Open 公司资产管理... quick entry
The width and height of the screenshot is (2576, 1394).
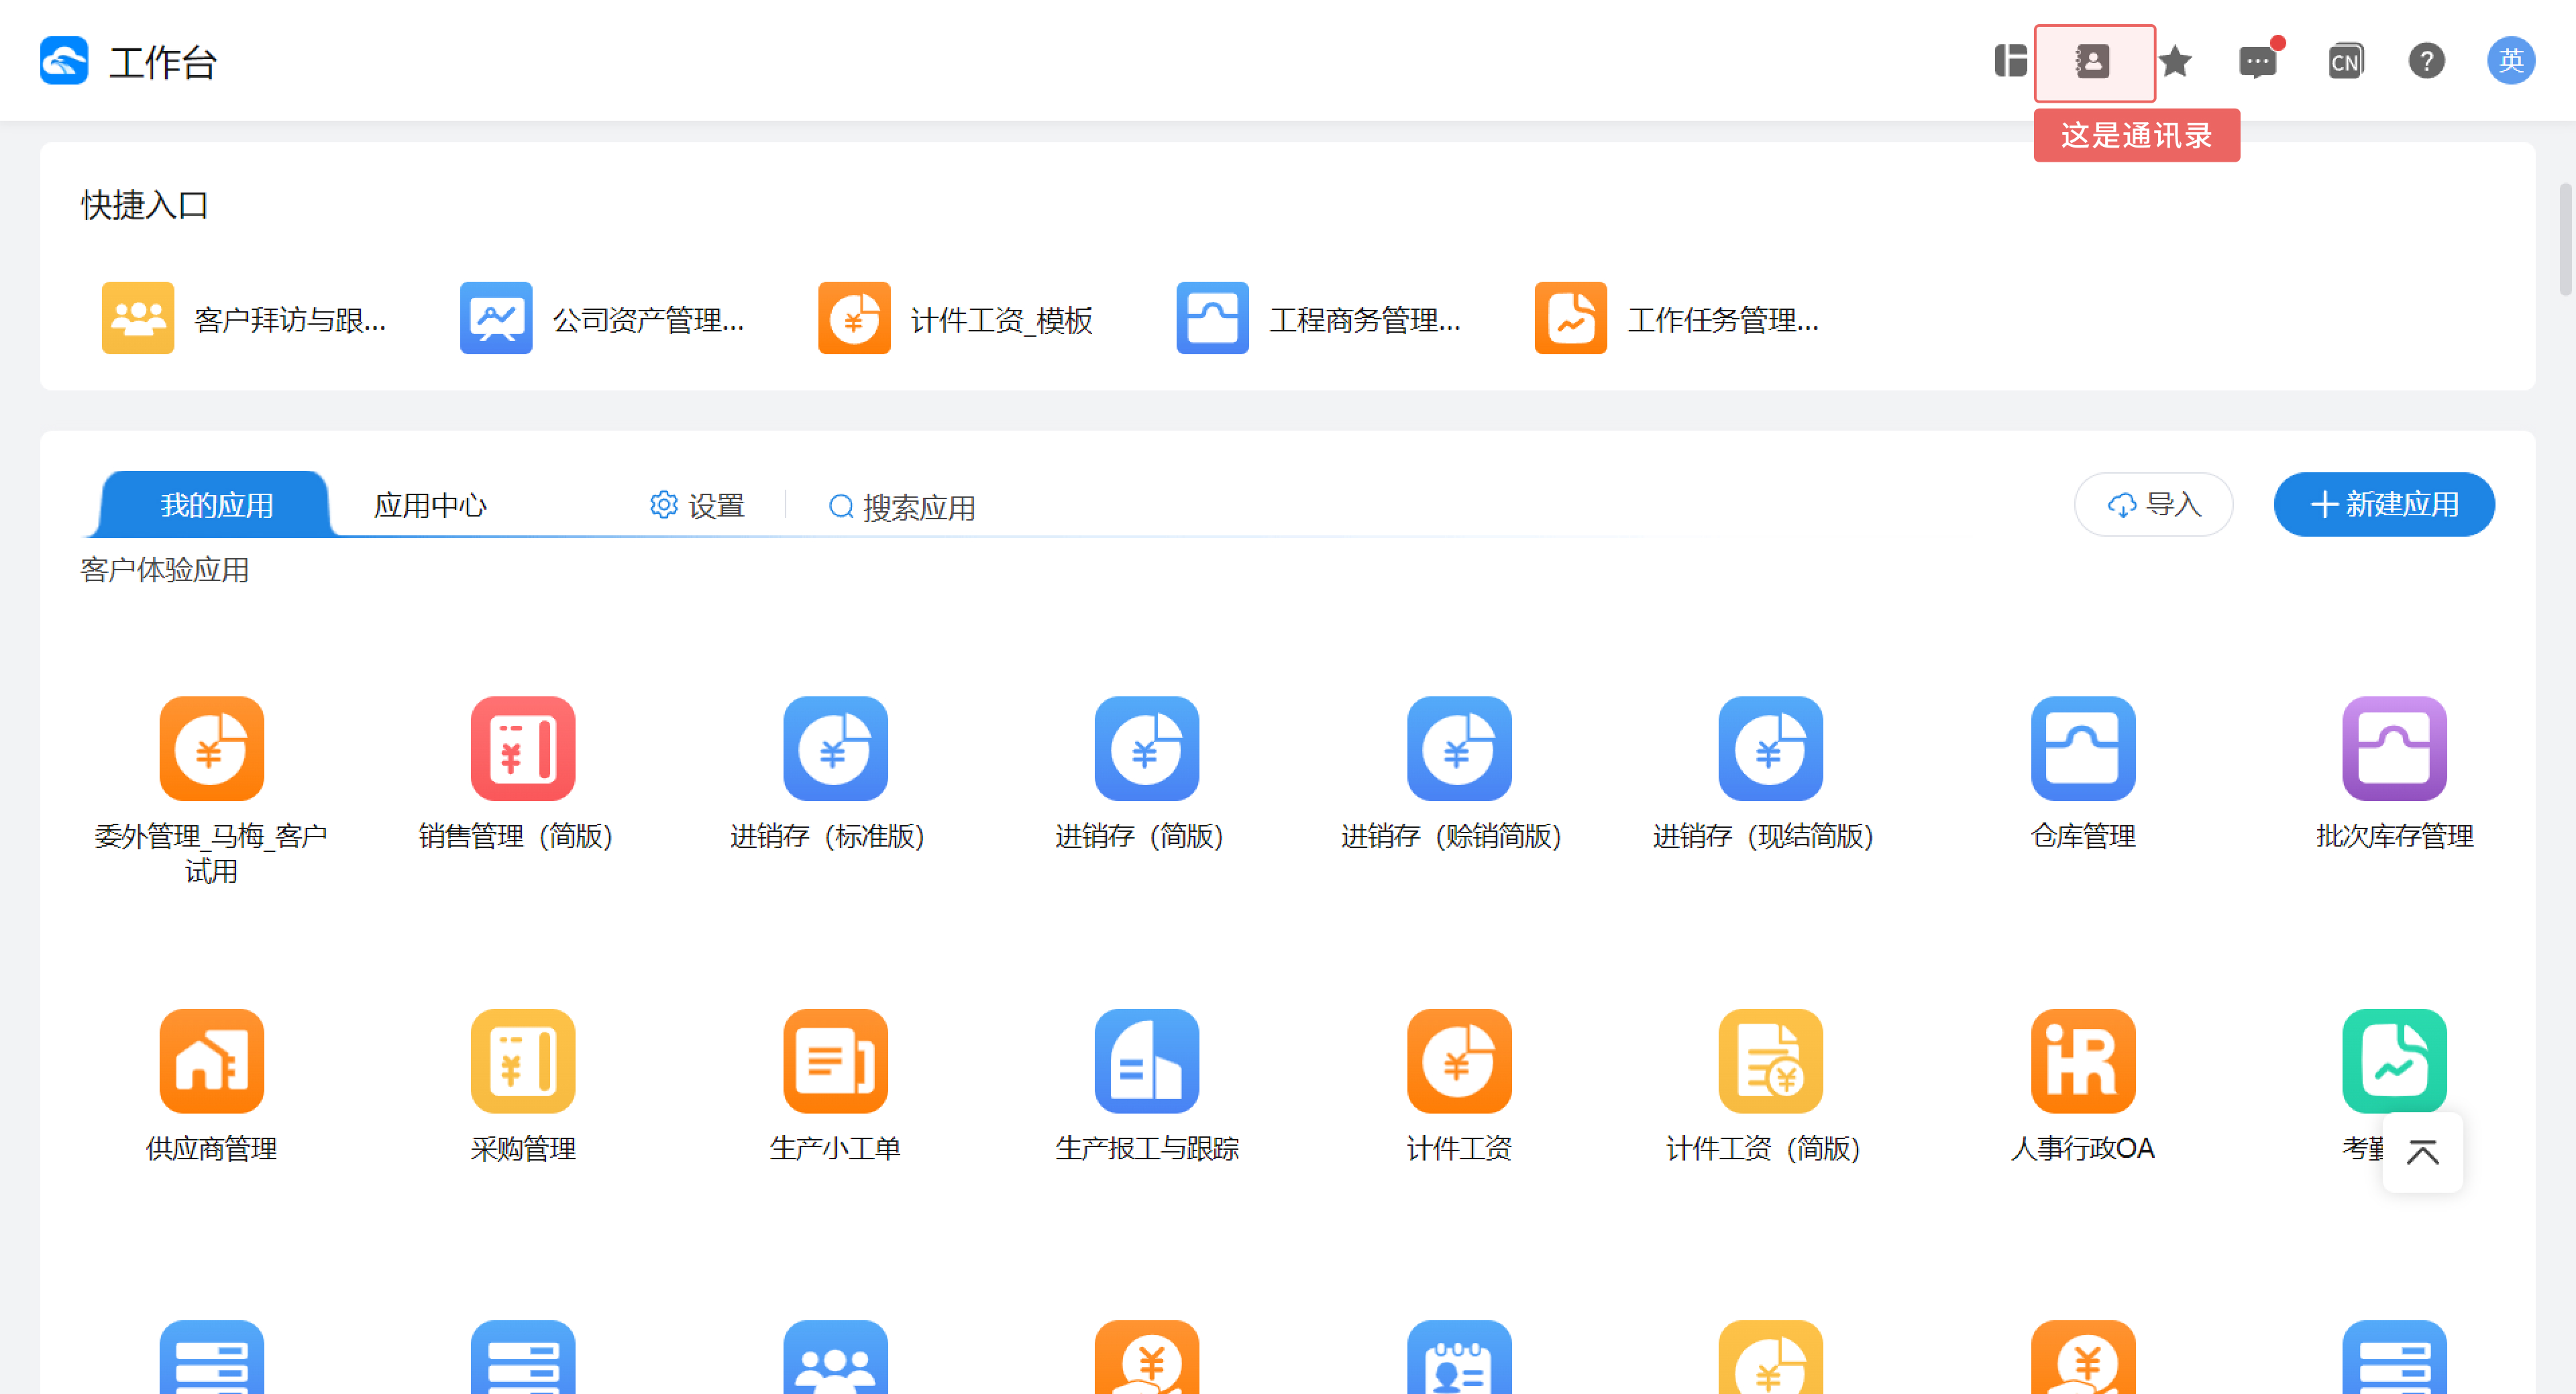click(603, 319)
